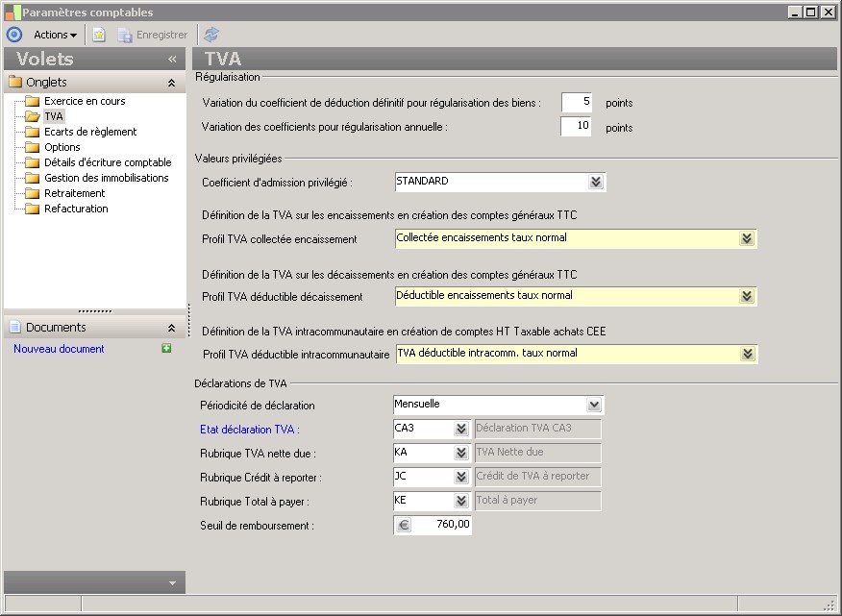Image resolution: width=842 pixels, height=616 pixels.
Task: Click the euro icon in Seuil de remboursement
Action: 404,525
